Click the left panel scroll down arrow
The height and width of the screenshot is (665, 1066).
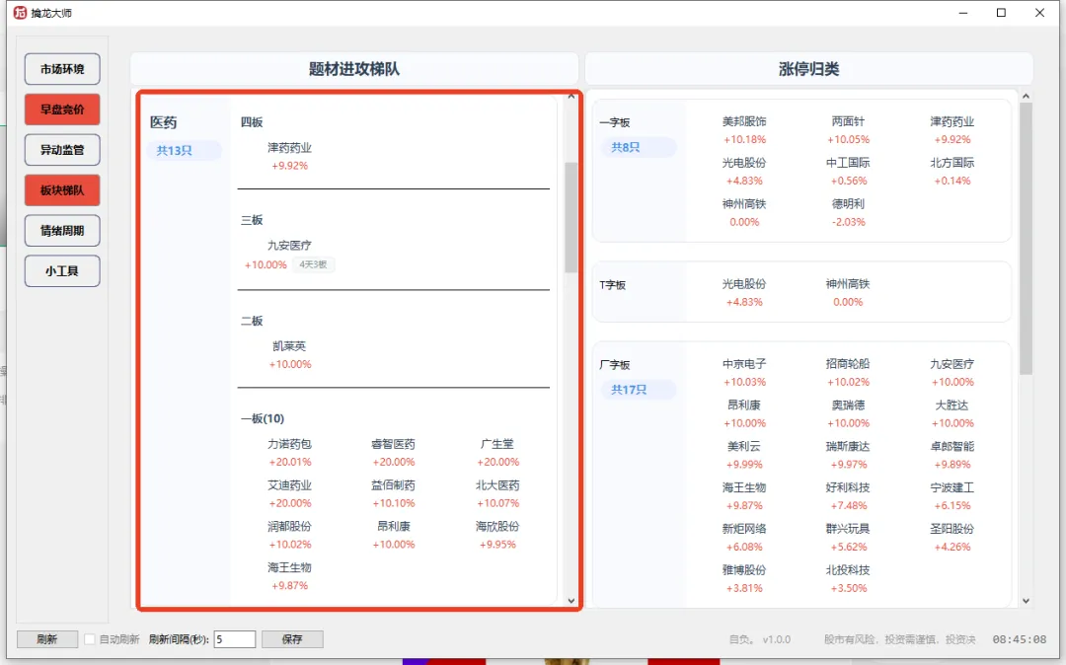[571, 601]
